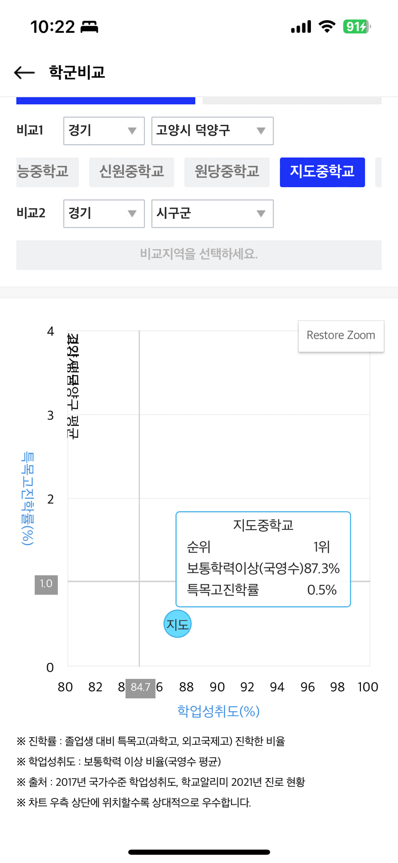Screen dimensions: 398x863
Task: Select the 지도중학교 school chip
Action: tap(322, 172)
